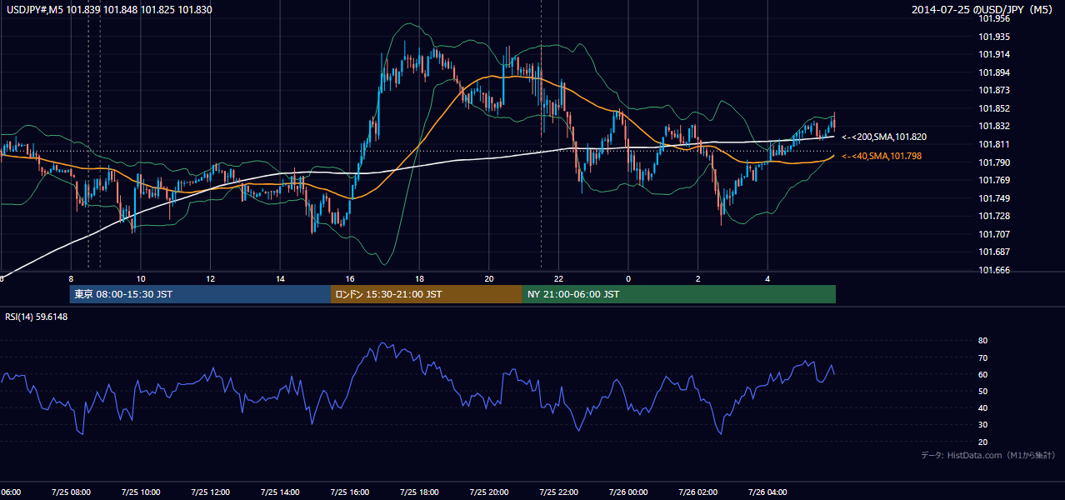The width and height of the screenshot is (1065, 500).
Task: Click hour tick 10 under price chart
Action: [x=141, y=279]
